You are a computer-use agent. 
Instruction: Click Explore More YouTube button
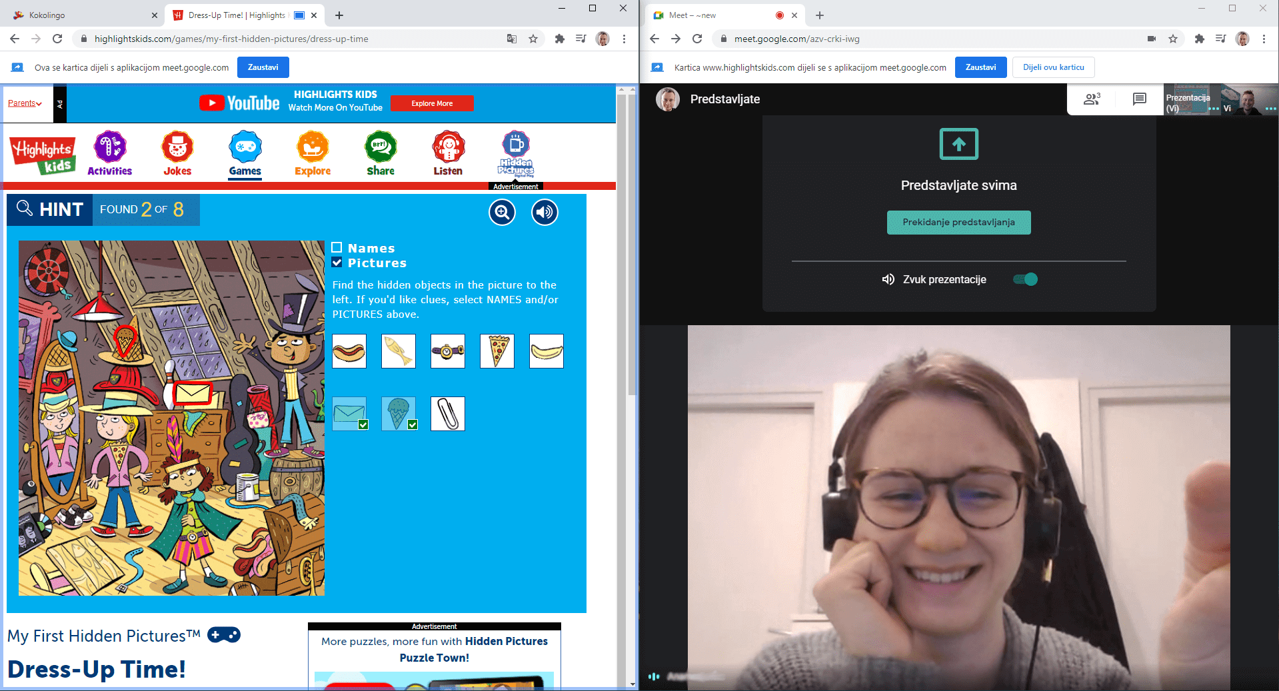pyautogui.click(x=432, y=103)
